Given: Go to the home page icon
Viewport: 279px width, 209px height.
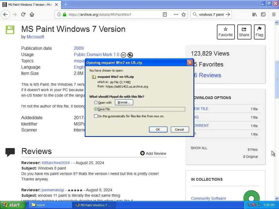Looking at the screenshot, I should [32, 15].
